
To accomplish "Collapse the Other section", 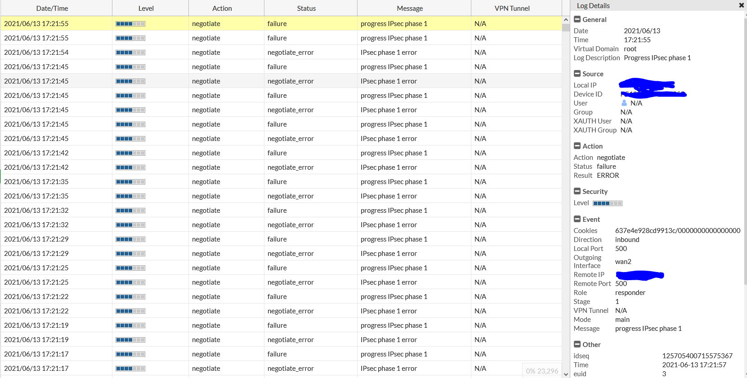I will click(x=577, y=344).
